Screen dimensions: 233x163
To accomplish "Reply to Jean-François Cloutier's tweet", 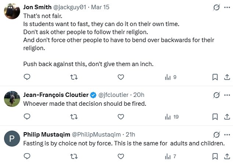I will [x=27, y=117].
